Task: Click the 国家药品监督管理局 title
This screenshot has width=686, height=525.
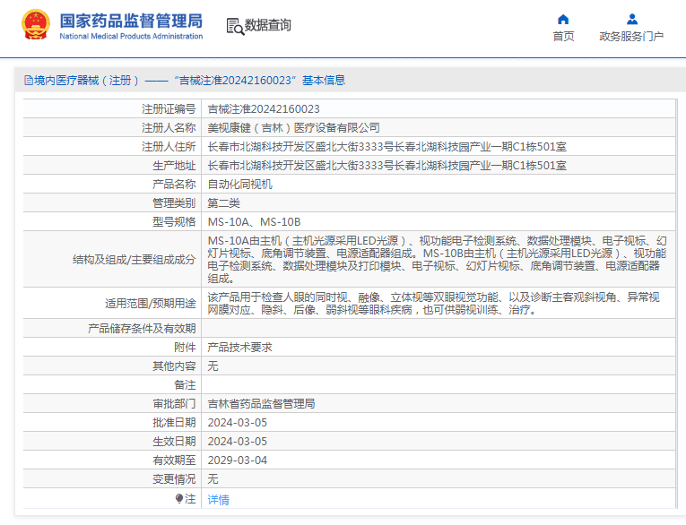Action: pyautogui.click(x=131, y=21)
